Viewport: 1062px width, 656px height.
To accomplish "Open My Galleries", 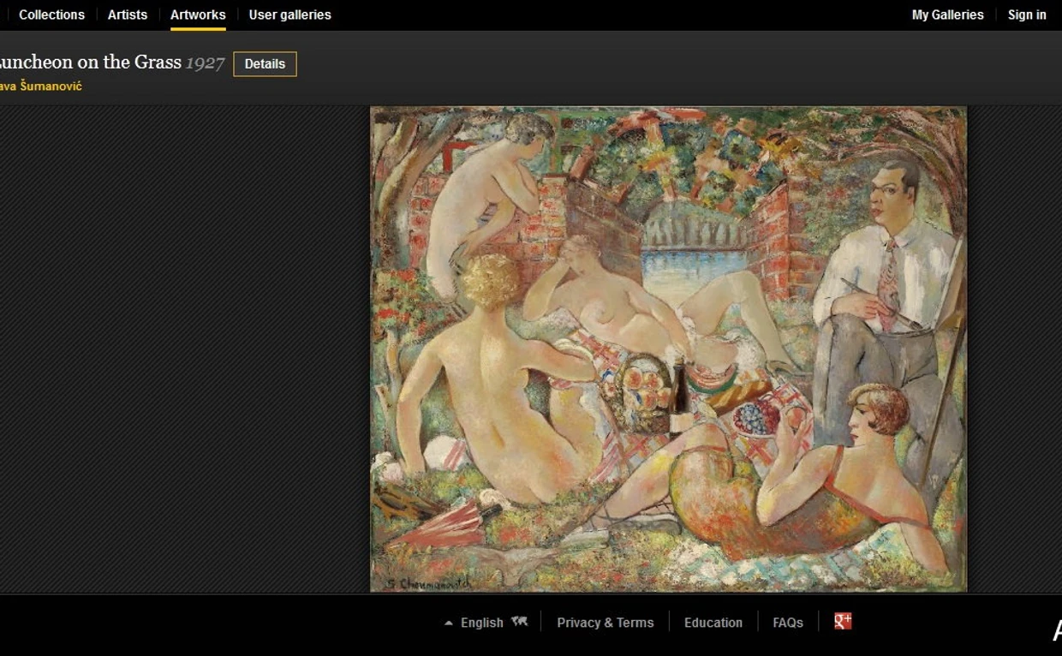I will point(947,15).
